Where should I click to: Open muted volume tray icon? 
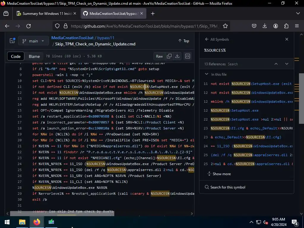pos(266,222)
